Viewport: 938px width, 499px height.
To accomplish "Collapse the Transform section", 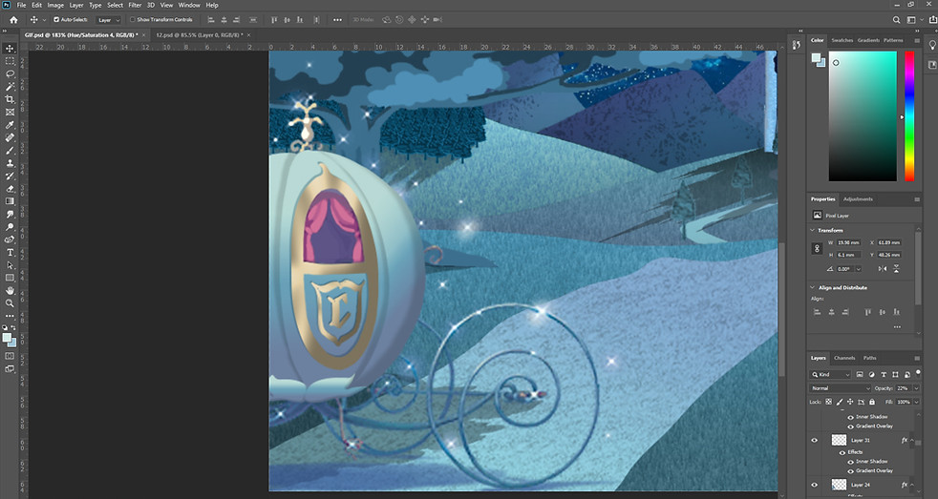I will [x=812, y=230].
